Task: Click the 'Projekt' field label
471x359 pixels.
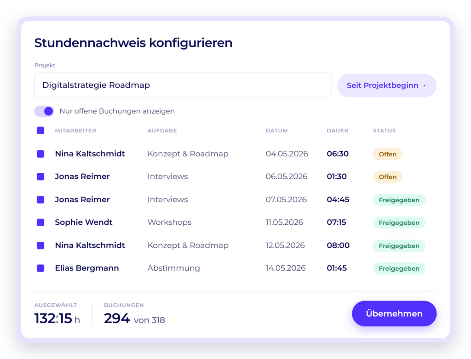Action: tap(45, 65)
